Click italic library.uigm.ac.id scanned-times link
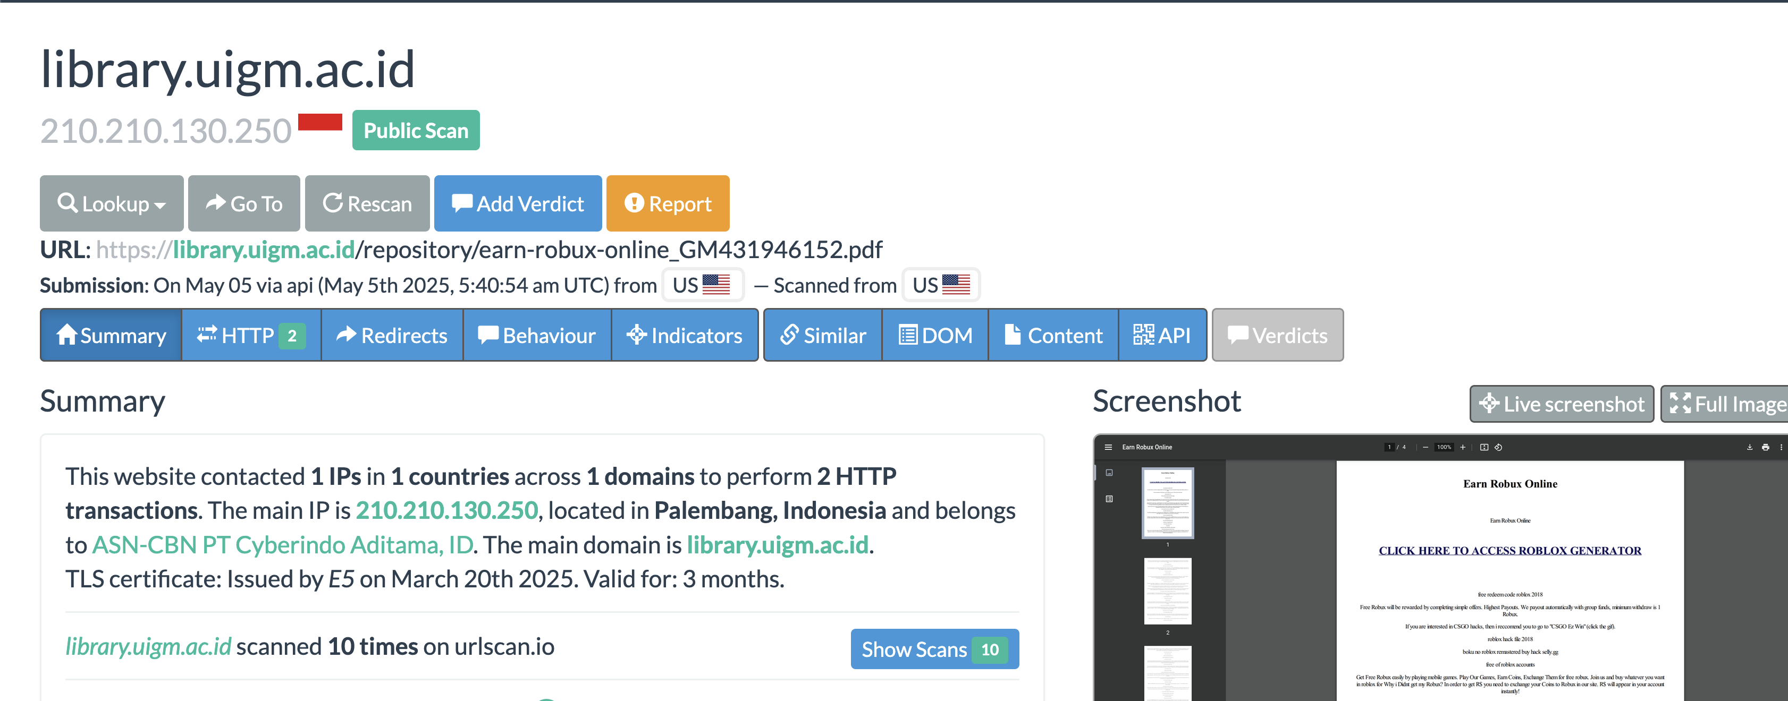This screenshot has height=701, width=1788. click(x=148, y=646)
